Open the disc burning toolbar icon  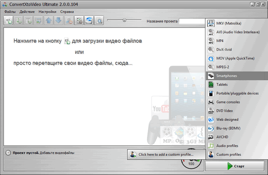click(x=89, y=20)
